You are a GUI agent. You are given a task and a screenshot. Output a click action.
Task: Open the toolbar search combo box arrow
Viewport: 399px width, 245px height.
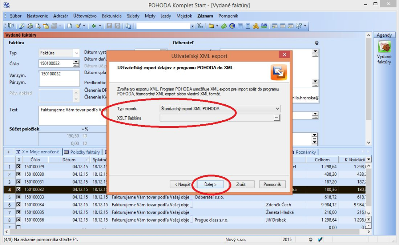coord(192,26)
